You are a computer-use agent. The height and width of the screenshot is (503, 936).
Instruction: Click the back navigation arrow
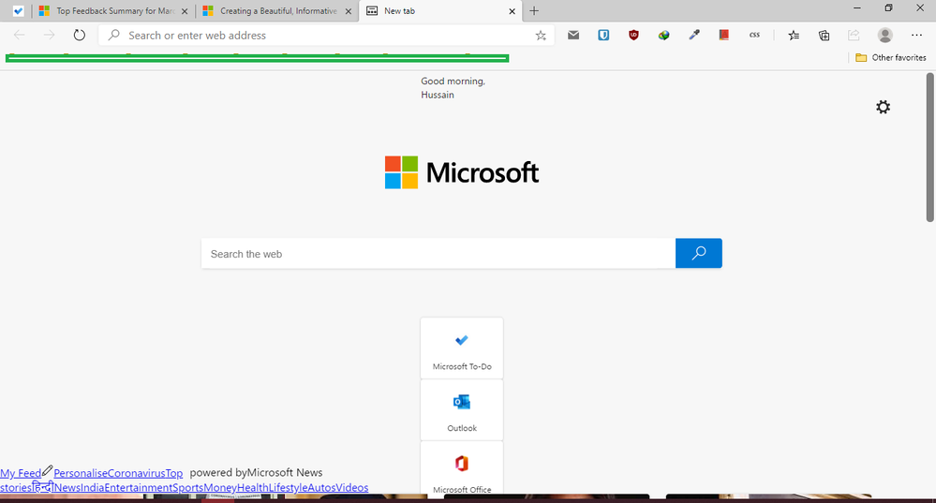(x=19, y=36)
